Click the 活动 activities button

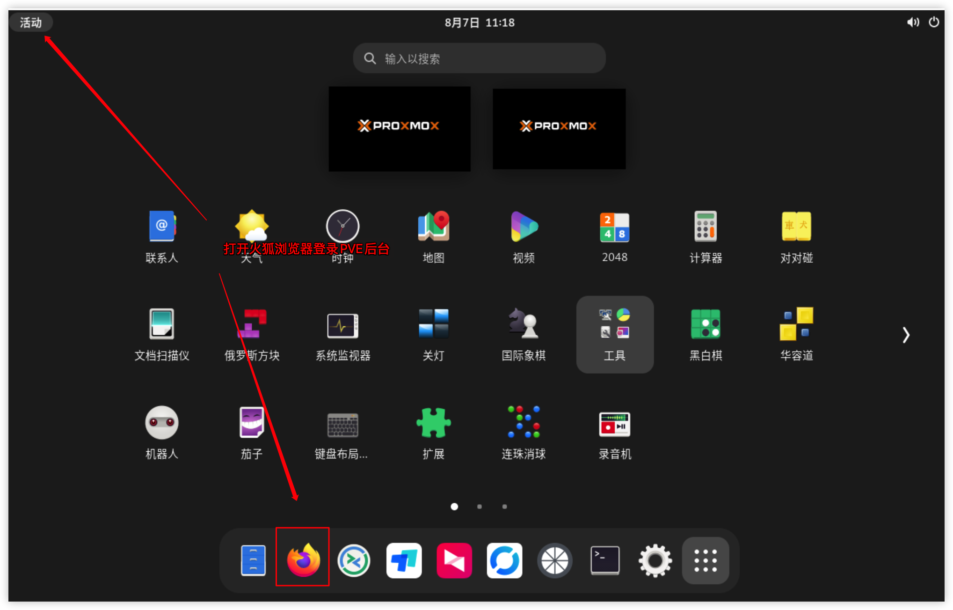pyautogui.click(x=31, y=22)
